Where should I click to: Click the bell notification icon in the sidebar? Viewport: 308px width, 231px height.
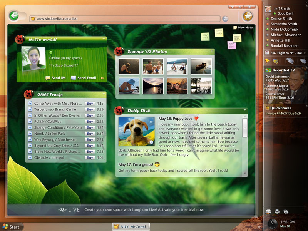click(268, 61)
